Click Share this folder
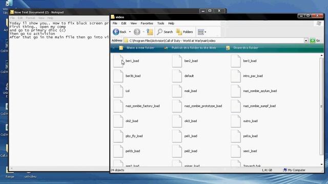Screen dimensions: 328x184 pos(242,48)
